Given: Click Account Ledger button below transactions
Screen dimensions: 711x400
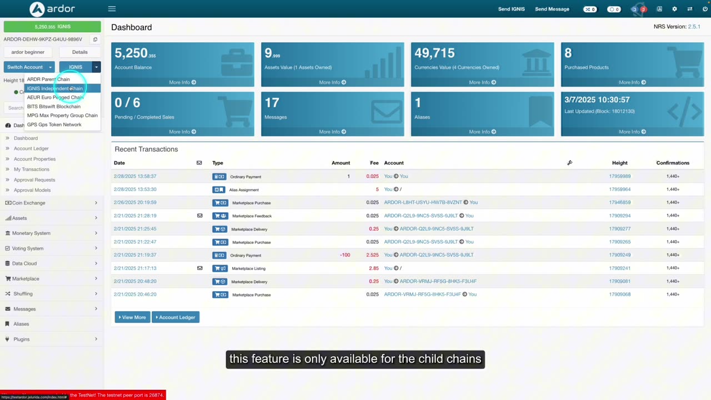Looking at the screenshot, I should pos(176,317).
